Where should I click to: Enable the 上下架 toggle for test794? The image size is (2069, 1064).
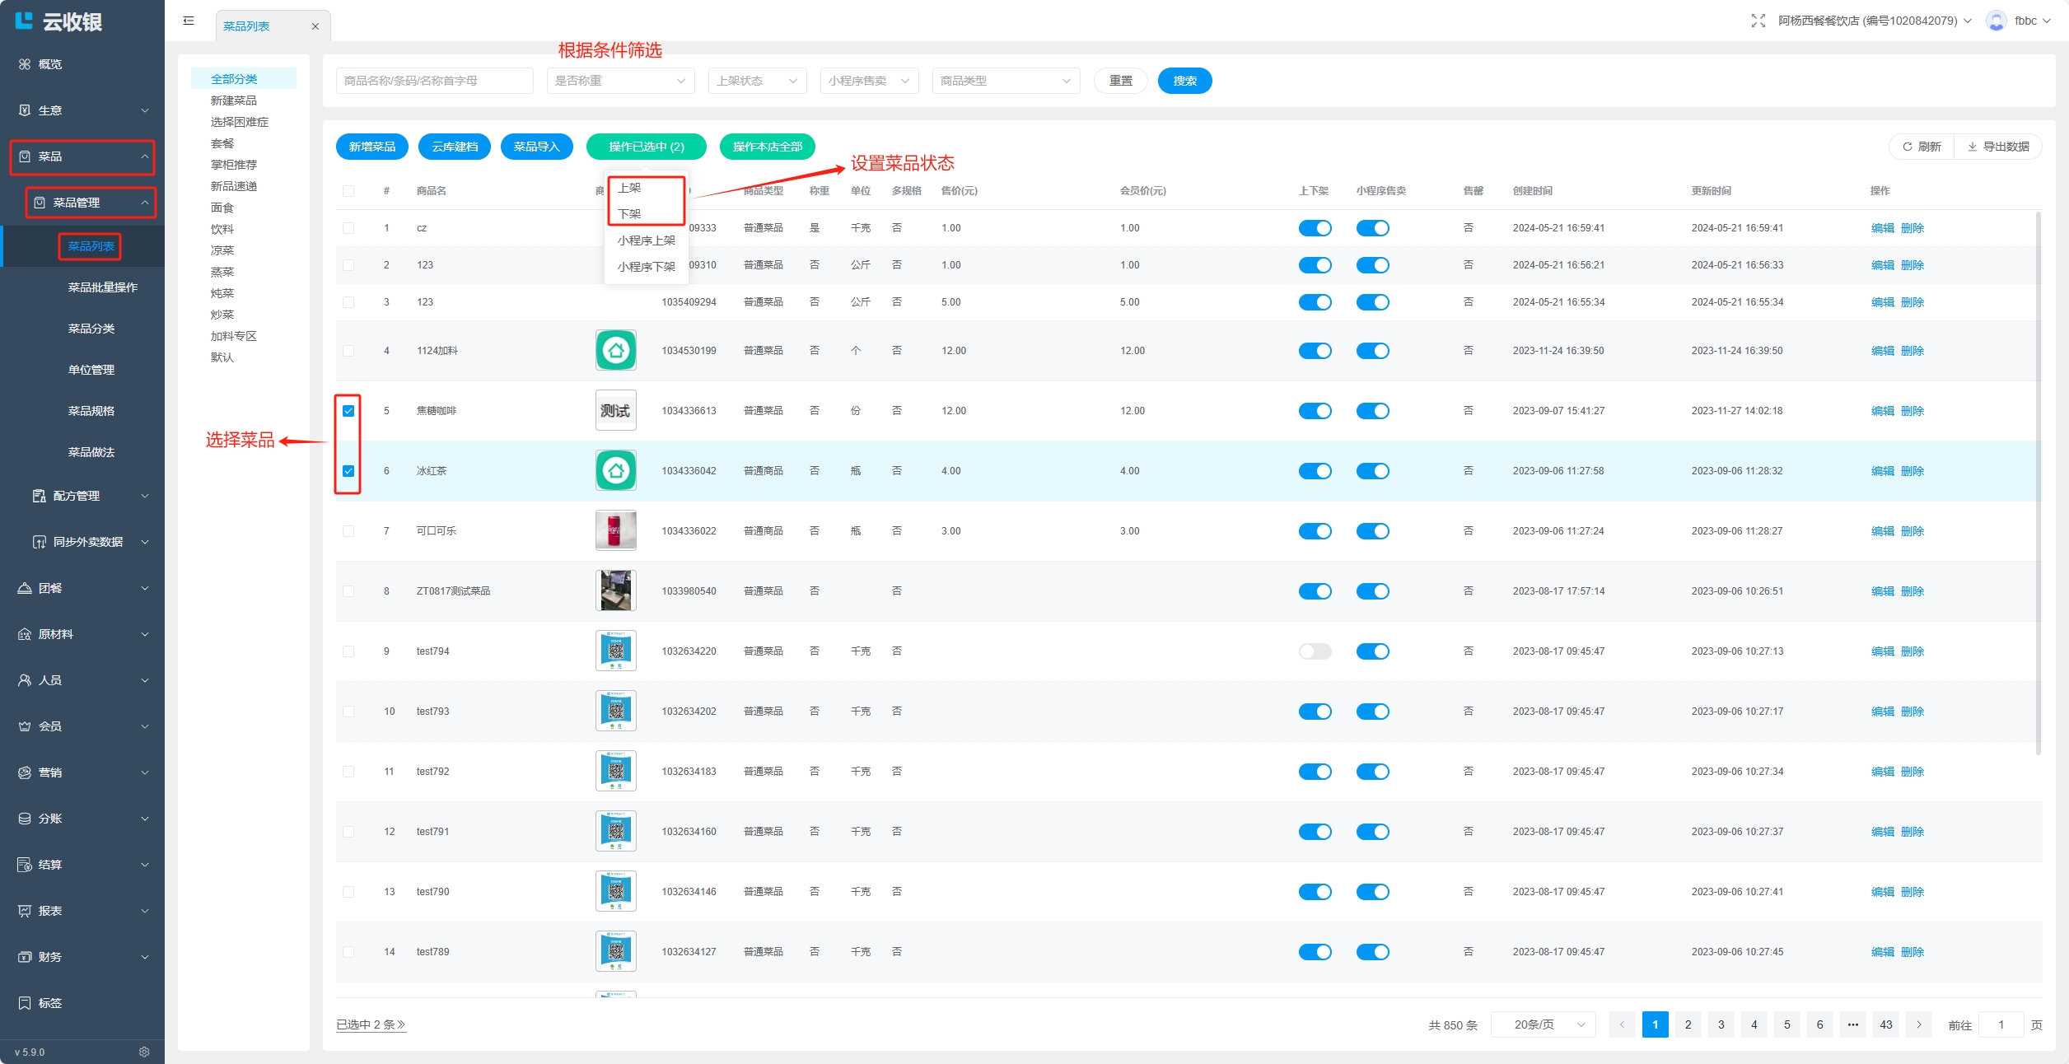click(1315, 651)
